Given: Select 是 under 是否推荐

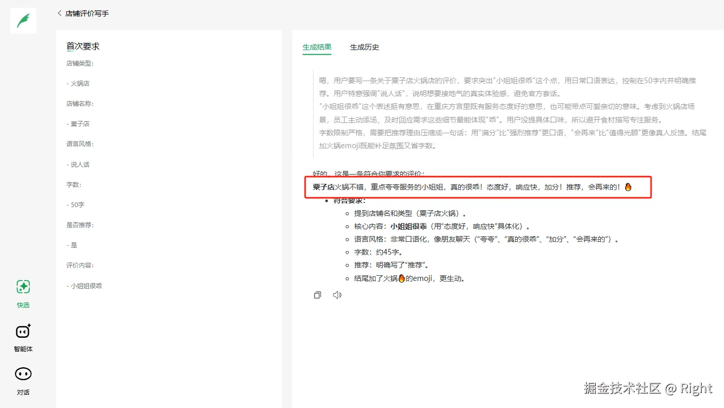Looking at the screenshot, I should coord(72,245).
